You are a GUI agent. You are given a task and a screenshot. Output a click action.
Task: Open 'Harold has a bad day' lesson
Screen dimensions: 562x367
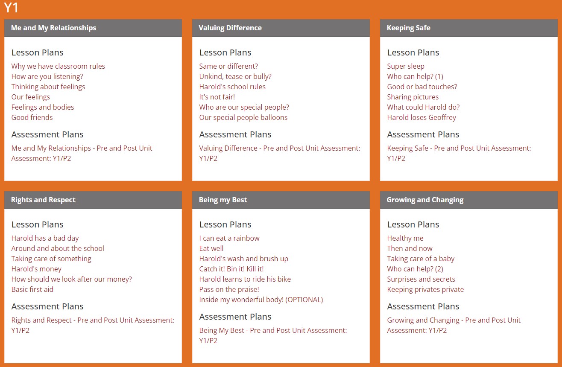45,238
